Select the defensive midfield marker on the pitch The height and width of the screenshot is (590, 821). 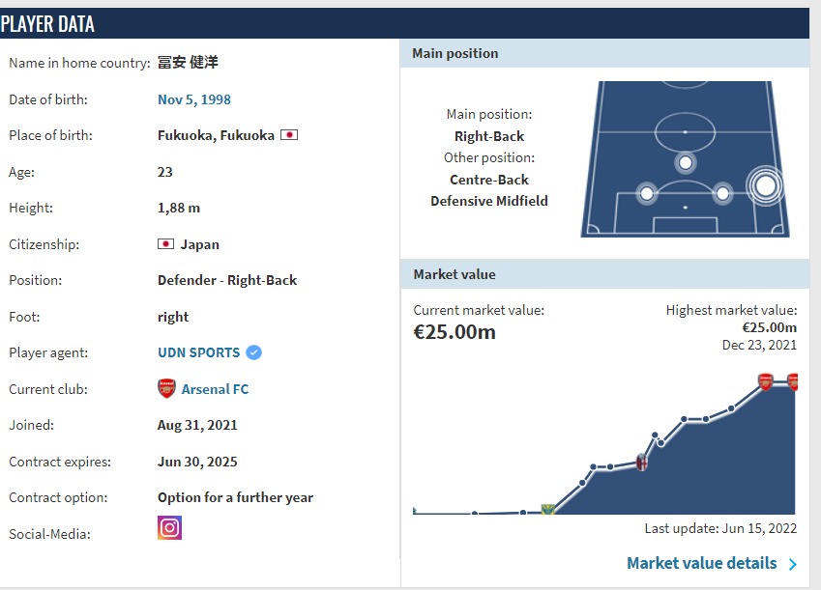[x=685, y=162]
